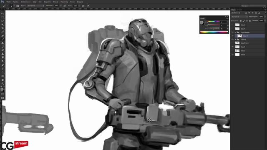This screenshot has width=267, height=150.
Task: Open the Слои menu
Action: [x=35, y=2]
